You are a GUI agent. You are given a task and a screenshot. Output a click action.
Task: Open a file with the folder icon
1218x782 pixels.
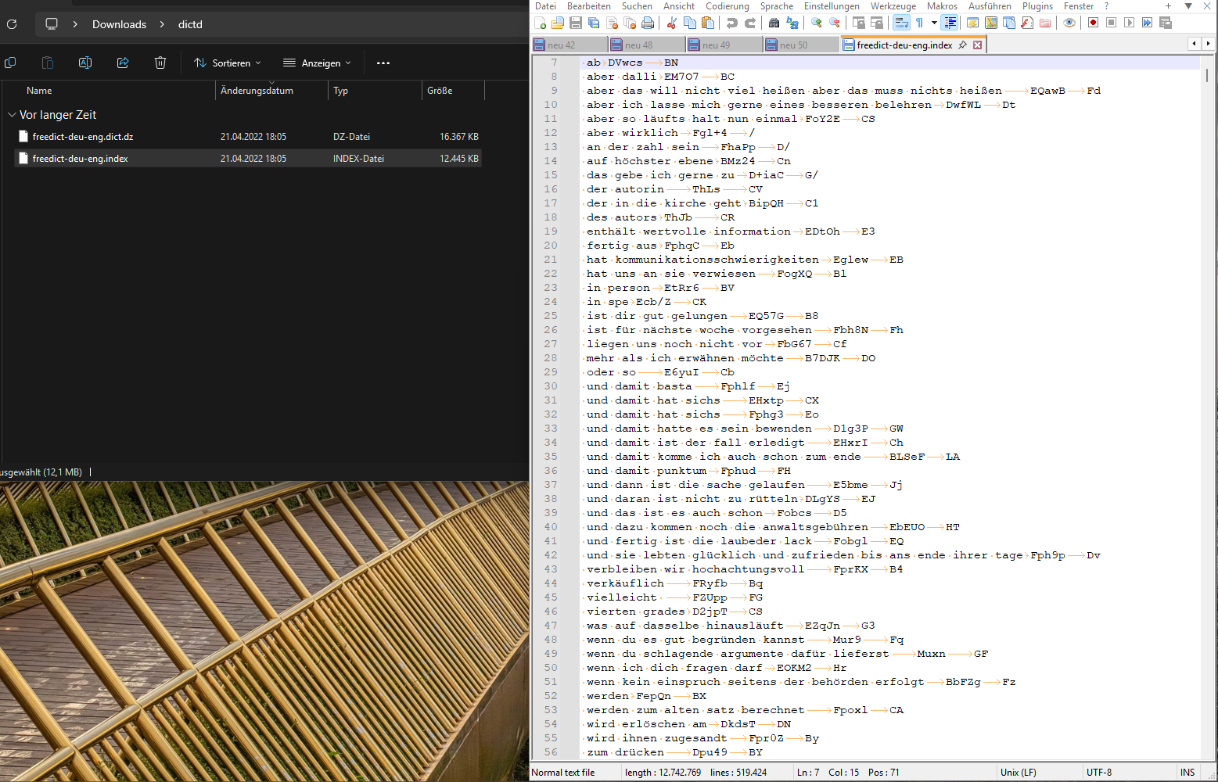tap(558, 23)
